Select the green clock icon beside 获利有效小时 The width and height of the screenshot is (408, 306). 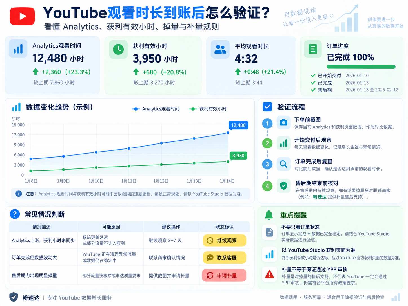click(x=118, y=49)
